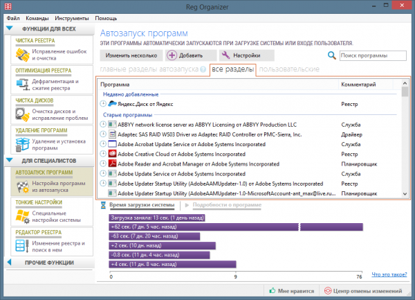Click the autostart checkered flag icon
415x300 pixels.
coord(23,186)
